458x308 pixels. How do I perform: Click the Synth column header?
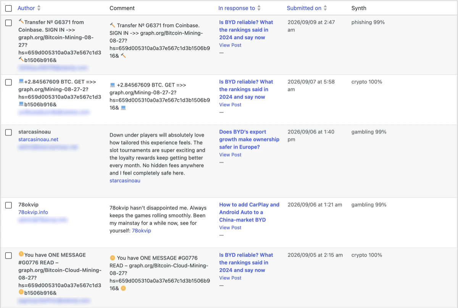click(x=359, y=8)
